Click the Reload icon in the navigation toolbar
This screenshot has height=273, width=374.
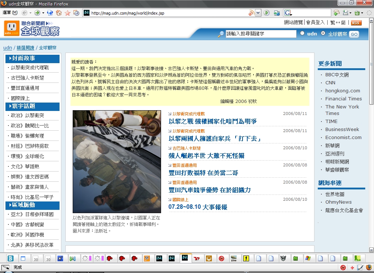pos(50,13)
